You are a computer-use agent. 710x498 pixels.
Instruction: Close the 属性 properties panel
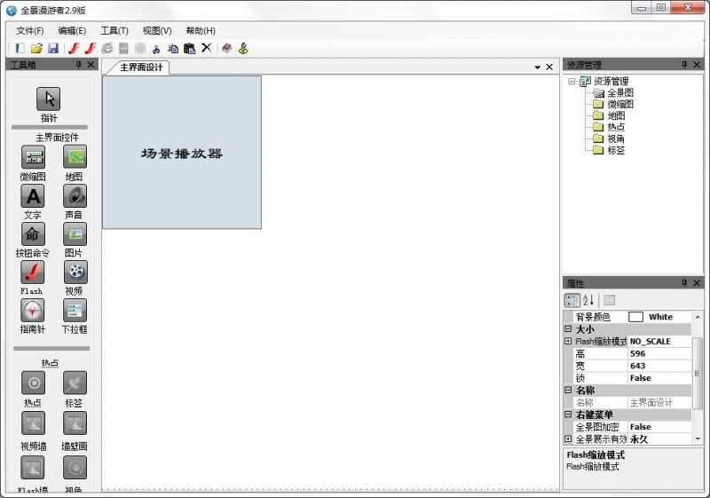click(697, 283)
